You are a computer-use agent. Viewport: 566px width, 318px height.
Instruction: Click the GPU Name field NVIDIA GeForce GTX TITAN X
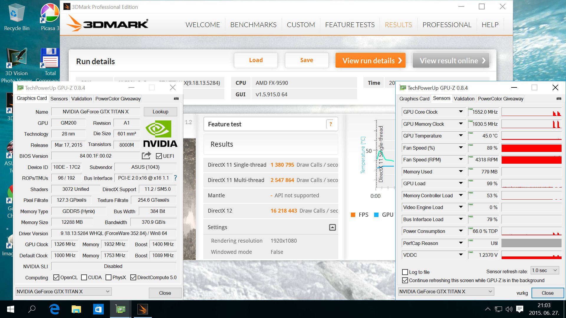coord(96,112)
